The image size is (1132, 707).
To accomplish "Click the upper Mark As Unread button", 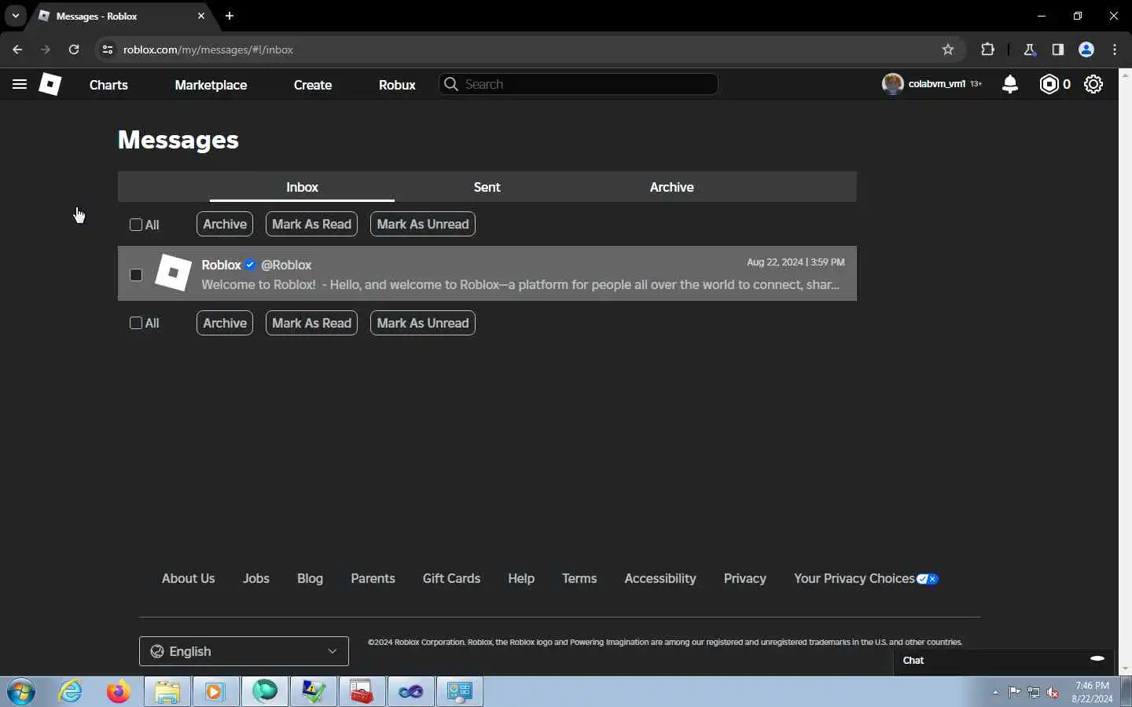I will [423, 224].
